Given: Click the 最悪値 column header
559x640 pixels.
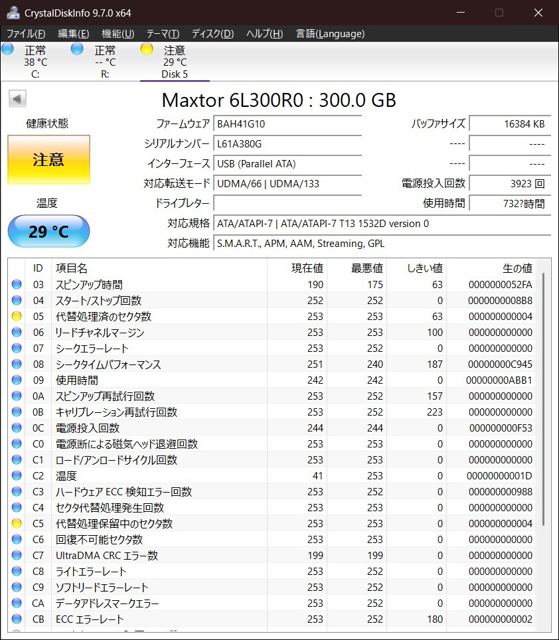Looking at the screenshot, I should [357, 268].
